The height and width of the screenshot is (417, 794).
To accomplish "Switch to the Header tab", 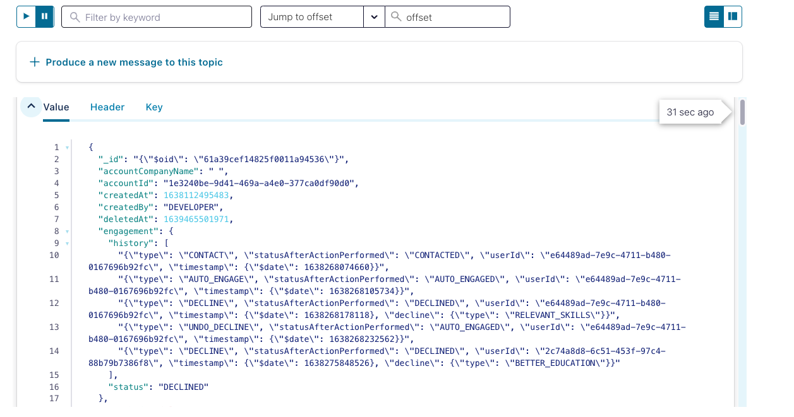I will pyautogui.click(x=107, y=107).
